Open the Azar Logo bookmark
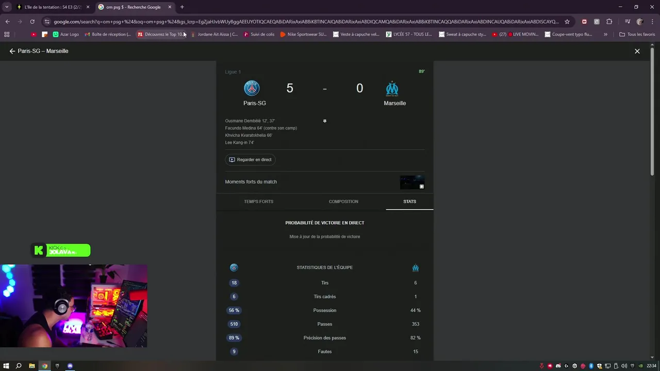The height and width of the screenshot is (371, 660). point(66,35)
